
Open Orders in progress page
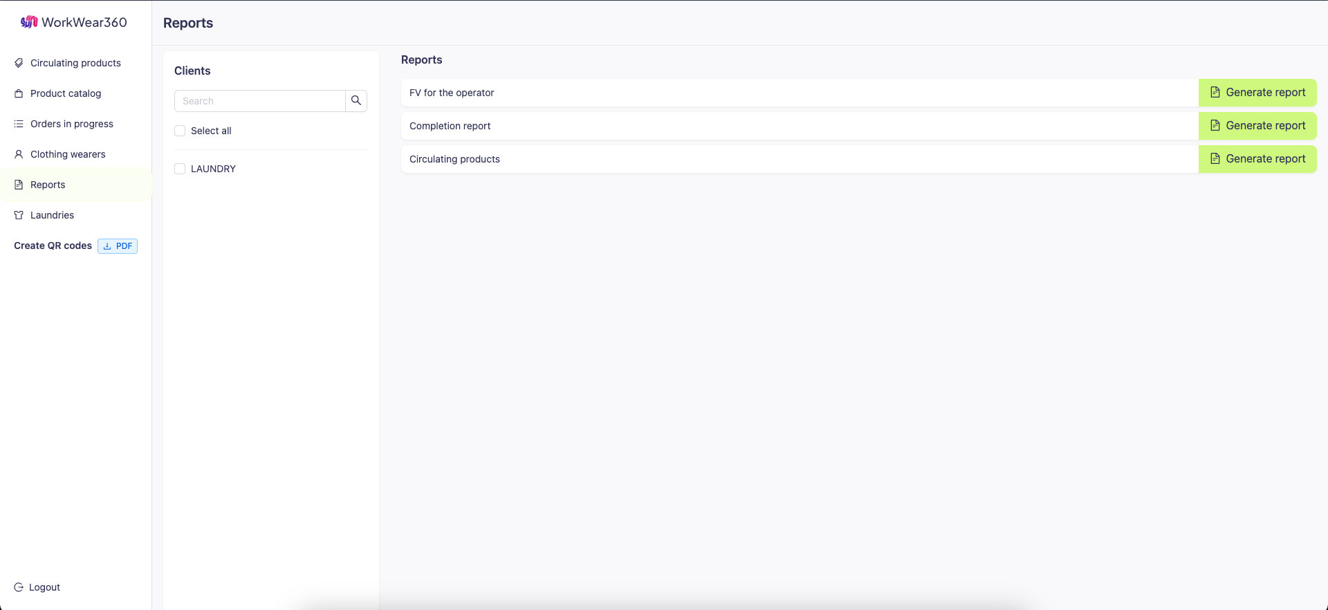coord(72,124)
